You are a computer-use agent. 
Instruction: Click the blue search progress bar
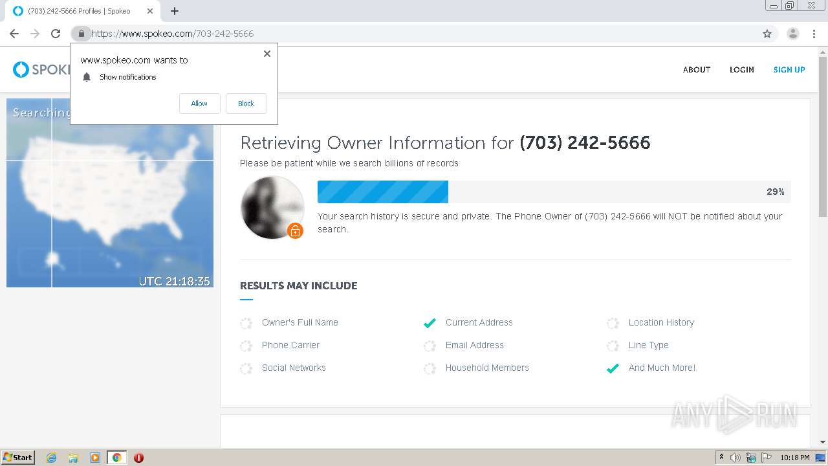click(x=383, y=192)
